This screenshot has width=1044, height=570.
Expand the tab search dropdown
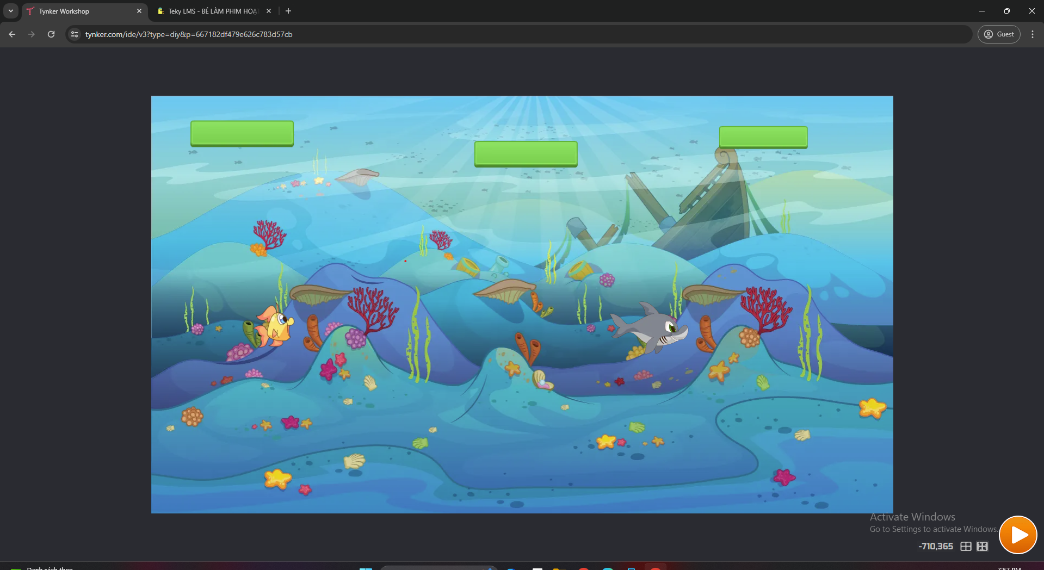[x=11, y=11]
